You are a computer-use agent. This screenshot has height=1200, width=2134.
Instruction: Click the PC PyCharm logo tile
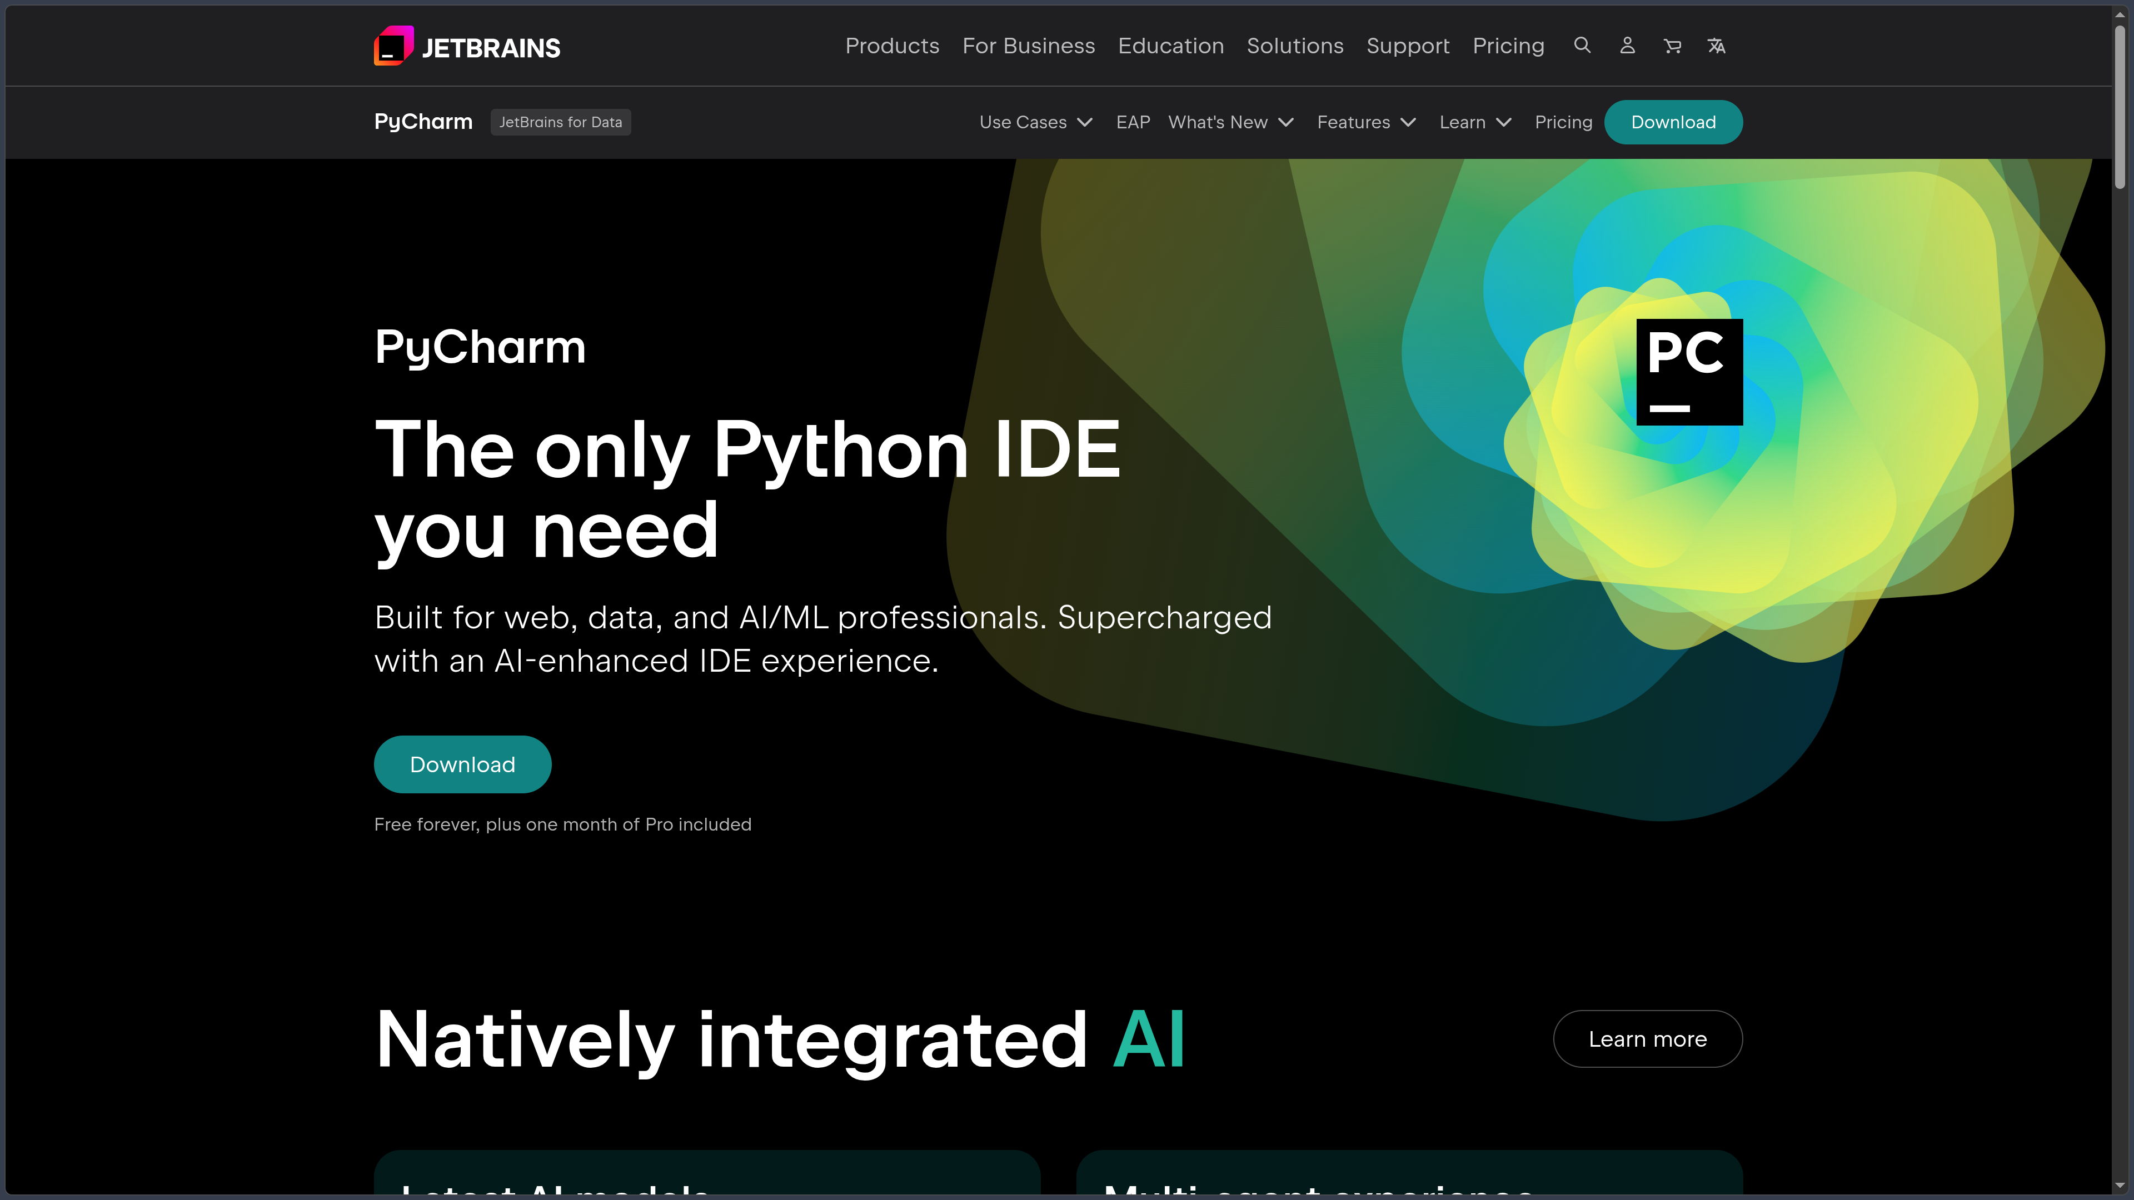coord(1689,372)
